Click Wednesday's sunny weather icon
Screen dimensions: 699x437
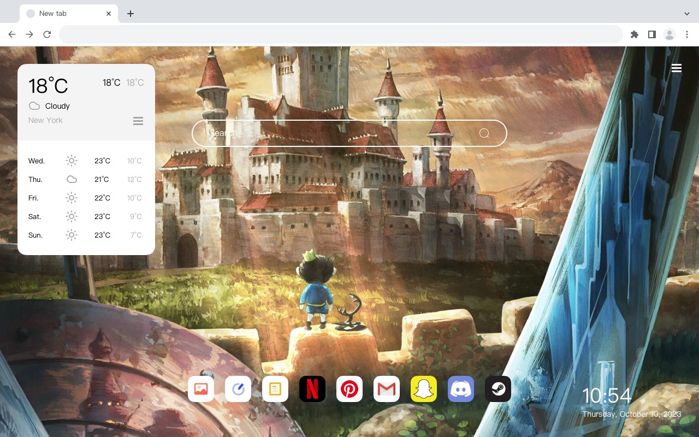(x=72, y=161)
